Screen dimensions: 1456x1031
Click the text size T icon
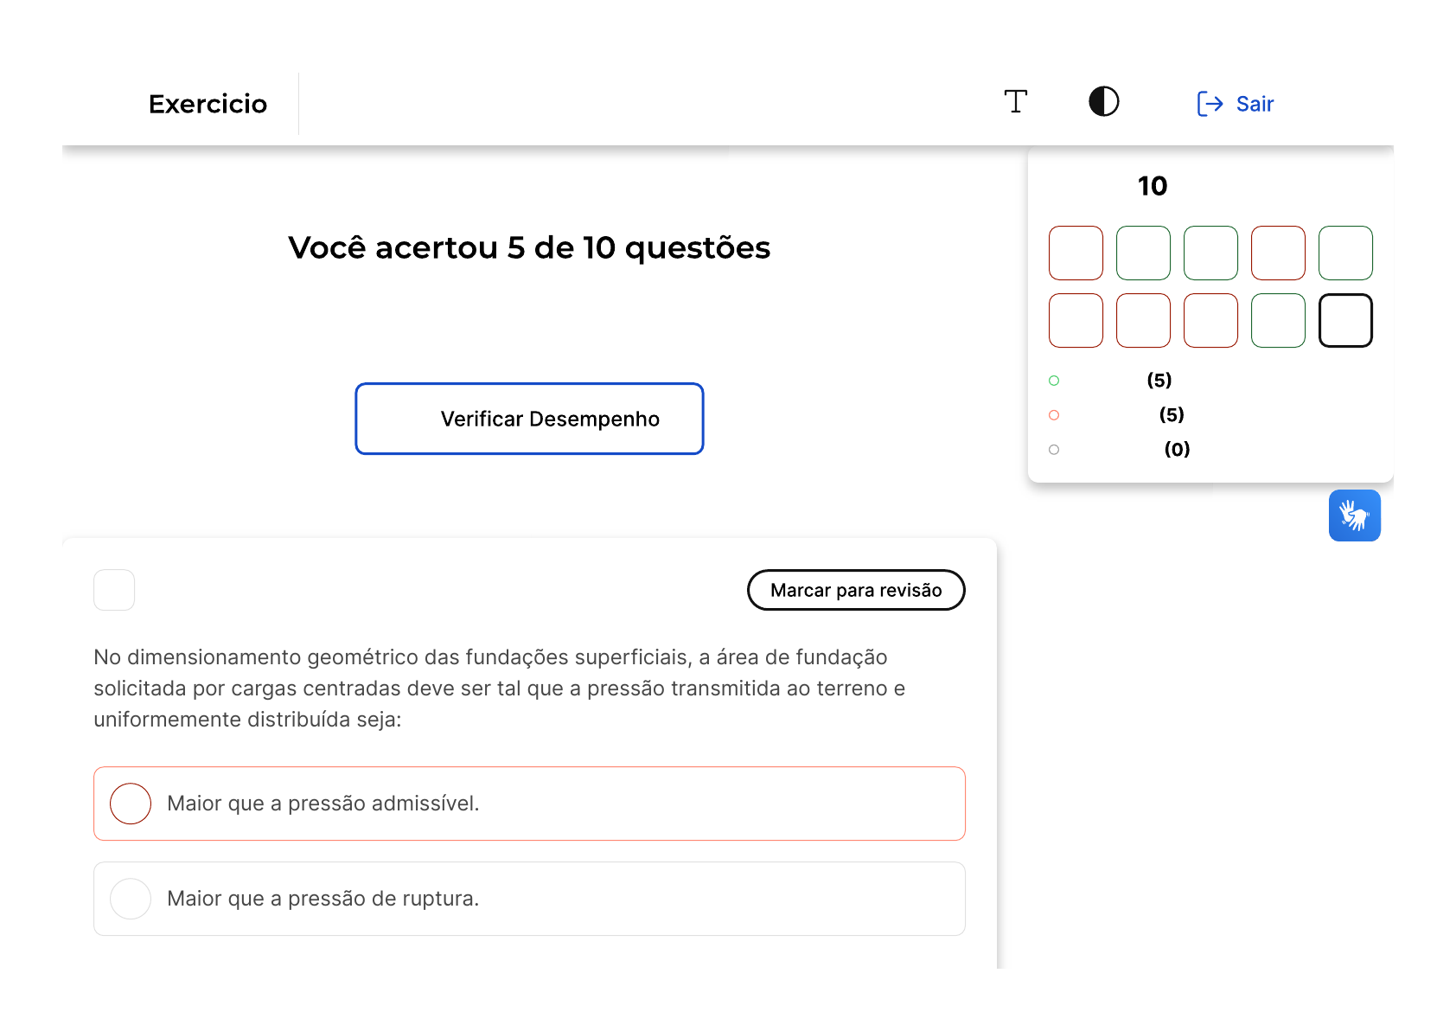click(1015, 102)
